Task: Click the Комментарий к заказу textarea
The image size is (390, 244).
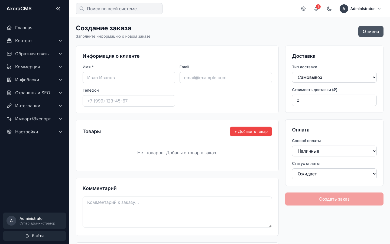Action: [177, 212]
